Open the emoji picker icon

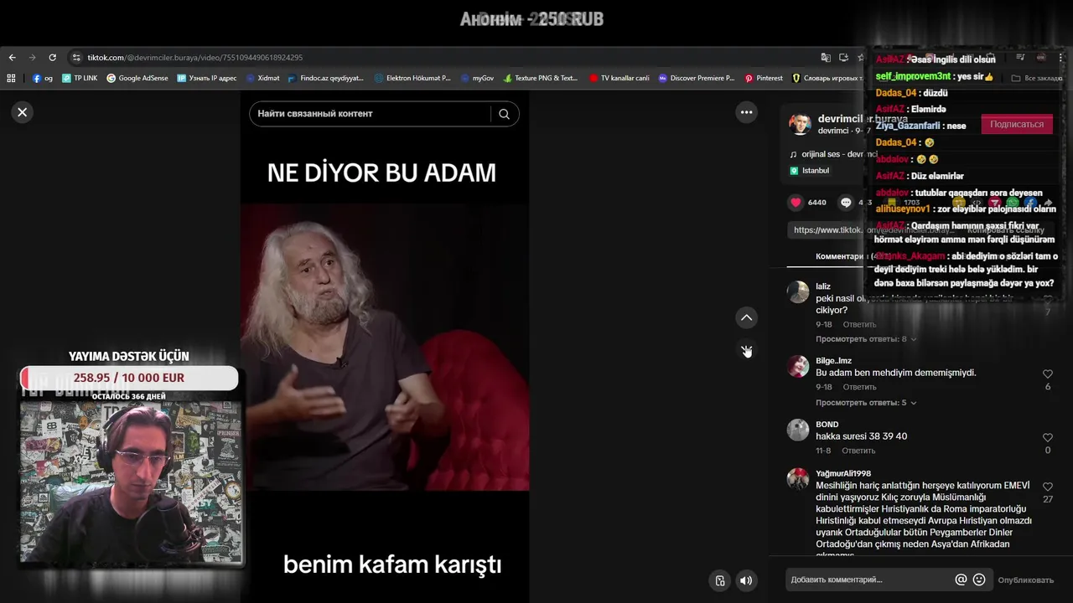[x=979, y=580]
